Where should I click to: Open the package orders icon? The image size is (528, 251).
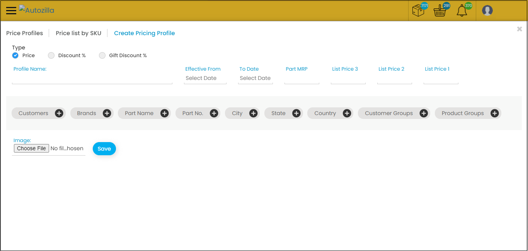419,10
